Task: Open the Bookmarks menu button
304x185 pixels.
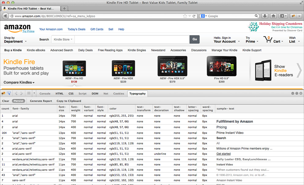Action: (x=283, y=16)
